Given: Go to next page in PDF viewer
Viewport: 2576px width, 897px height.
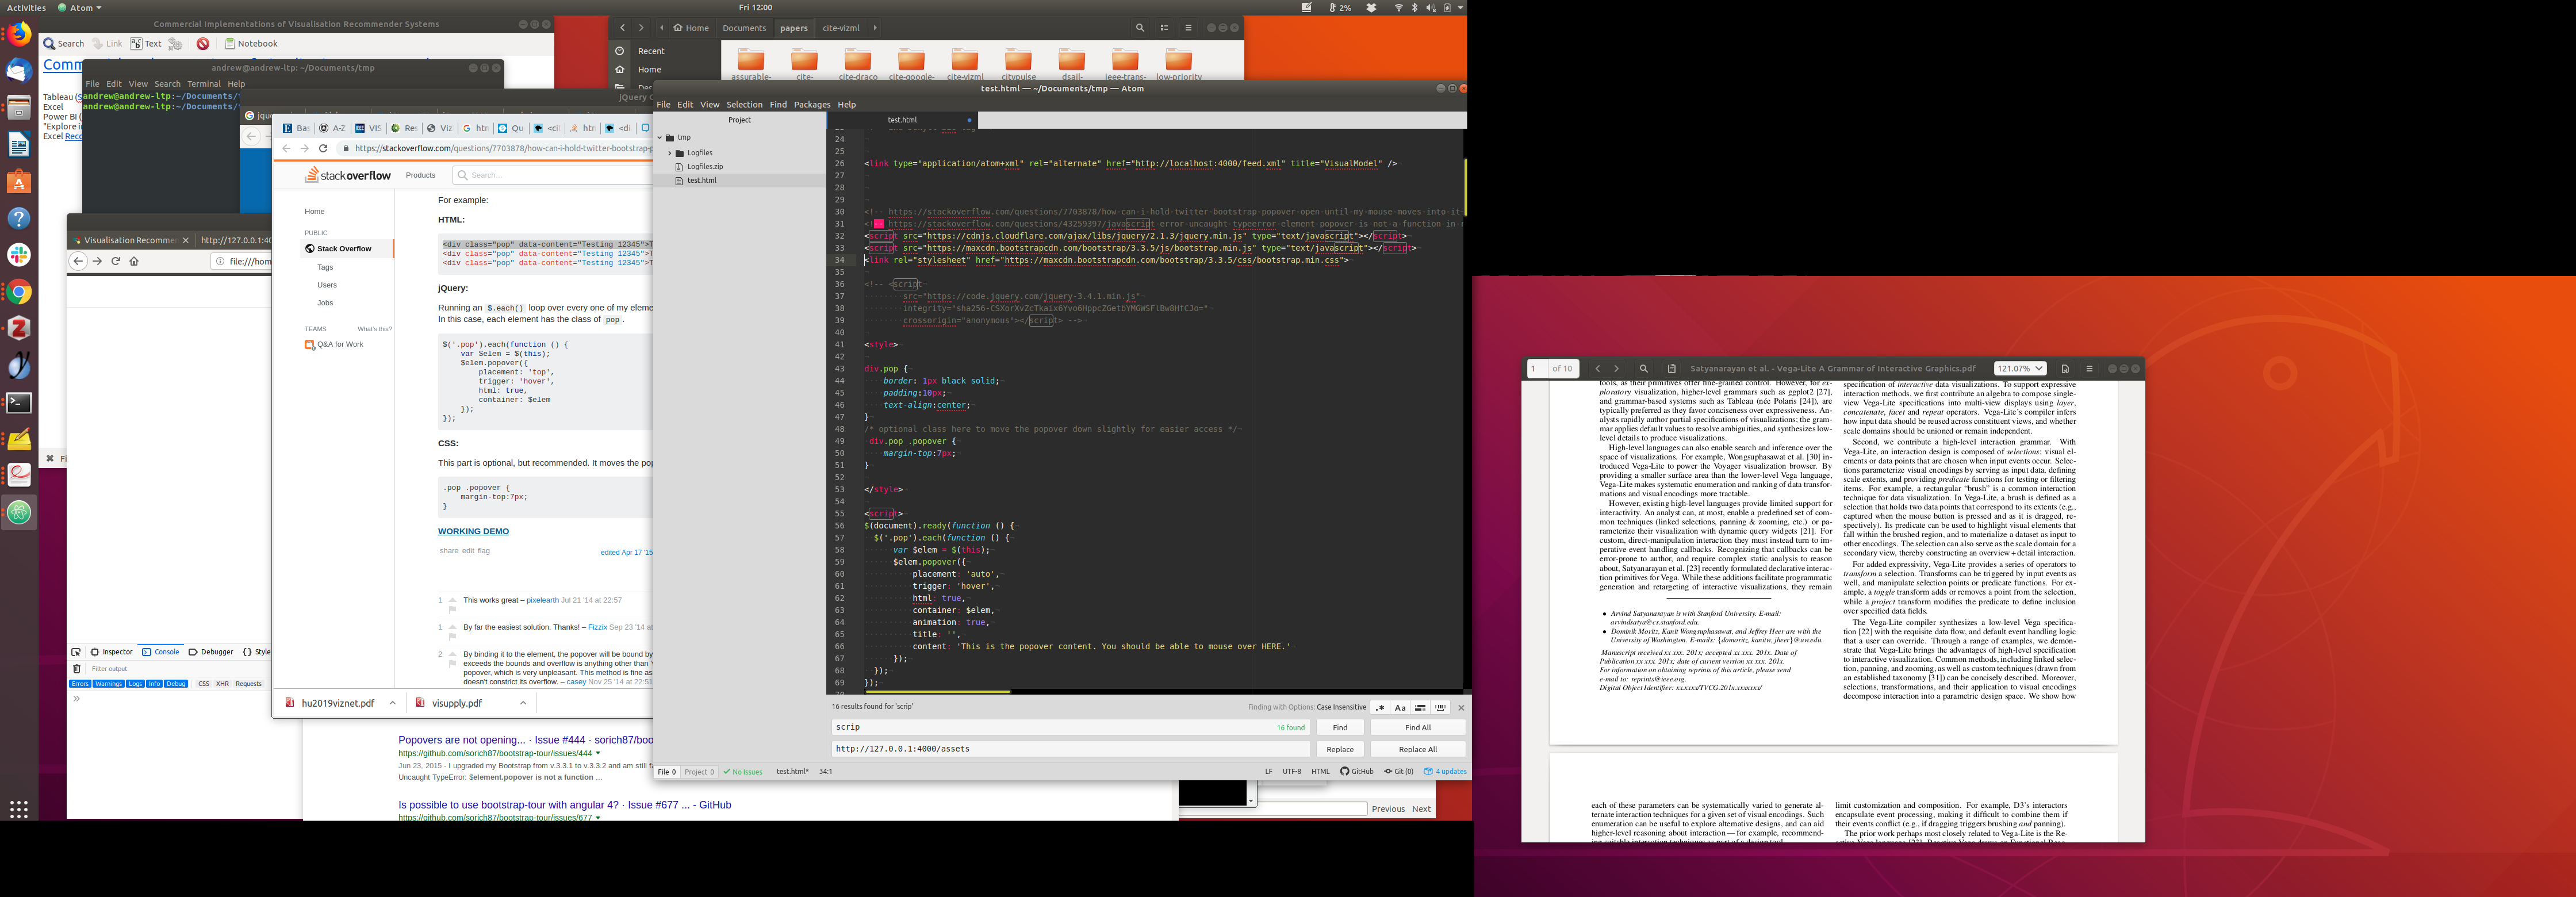Looking at the screenshot, I should click(1616, 369).
